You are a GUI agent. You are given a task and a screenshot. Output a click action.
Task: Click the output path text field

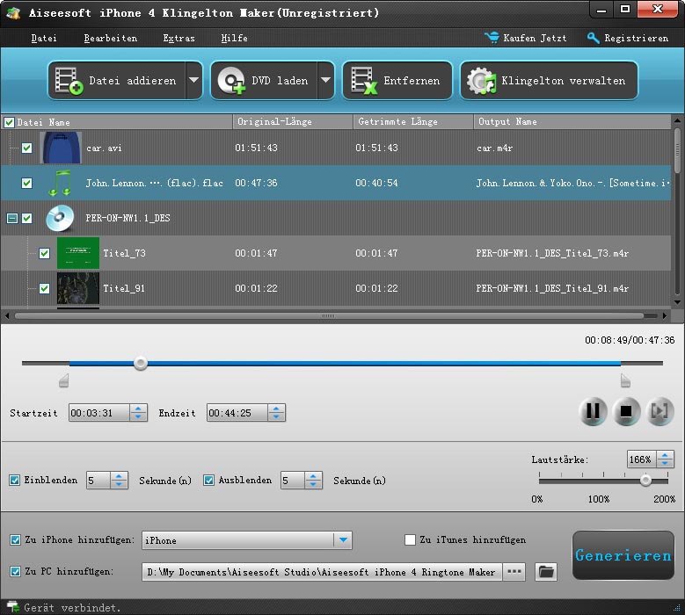pos(323,572)
